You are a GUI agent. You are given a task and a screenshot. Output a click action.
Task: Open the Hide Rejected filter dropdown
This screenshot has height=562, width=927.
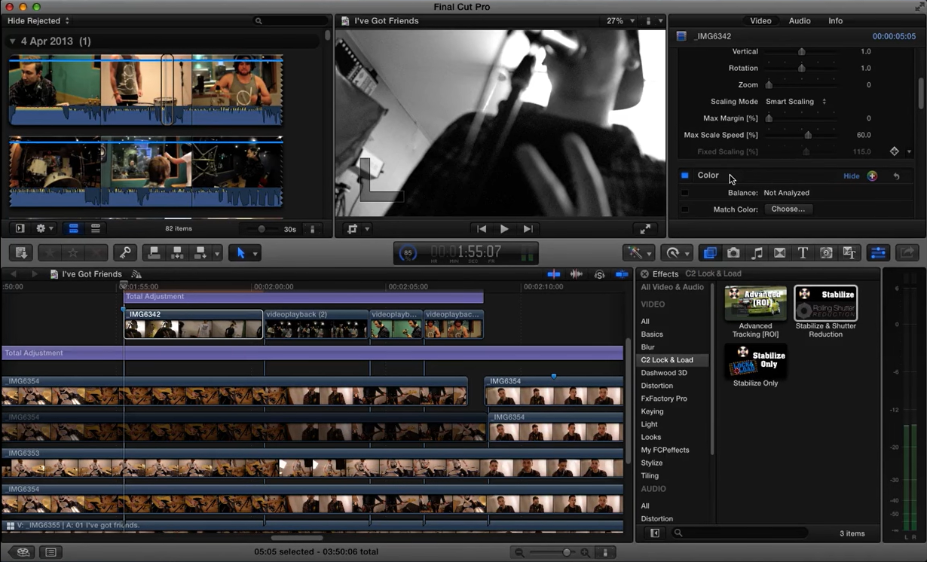pos(38,21)
